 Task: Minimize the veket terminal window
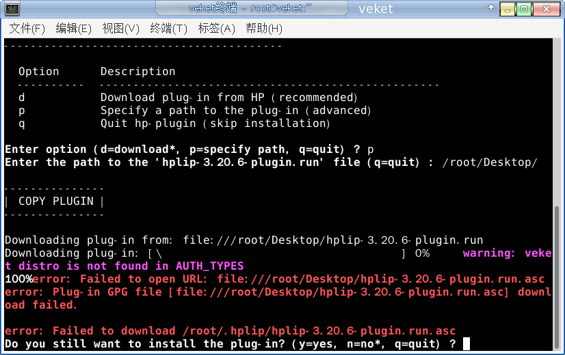(508, 9)
